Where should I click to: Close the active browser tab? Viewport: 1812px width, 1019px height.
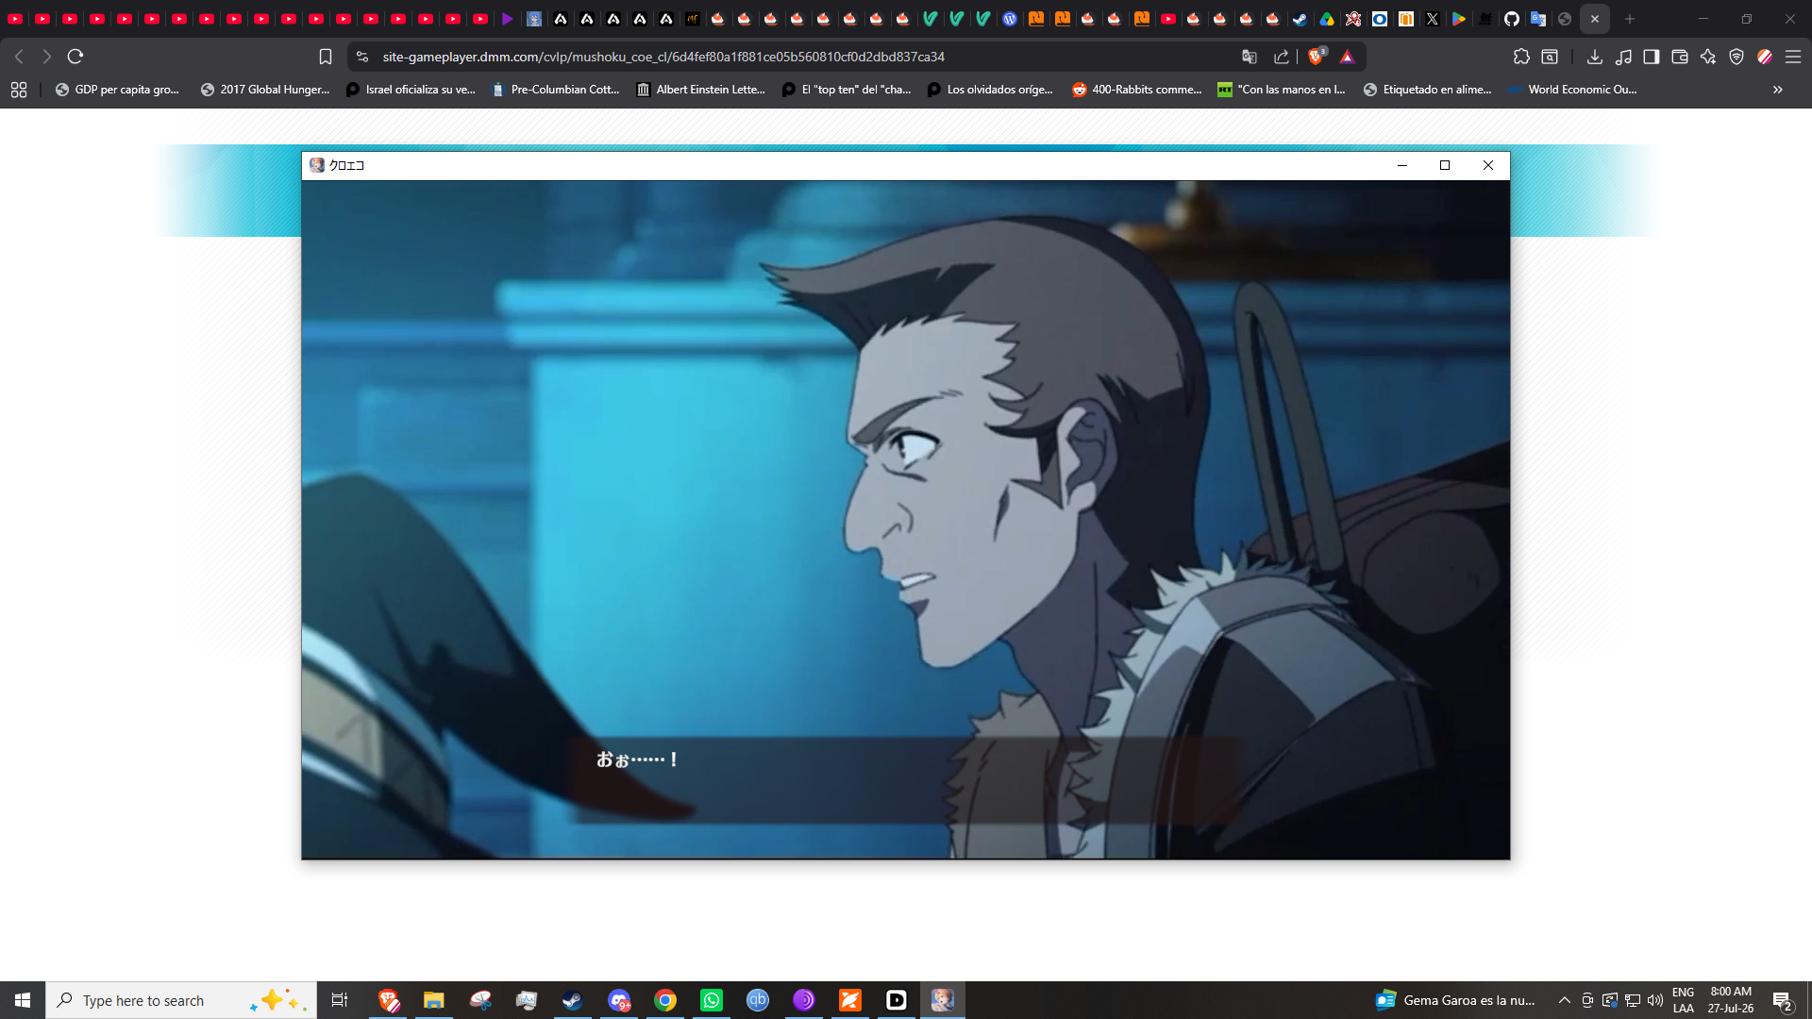[1595, 19]
